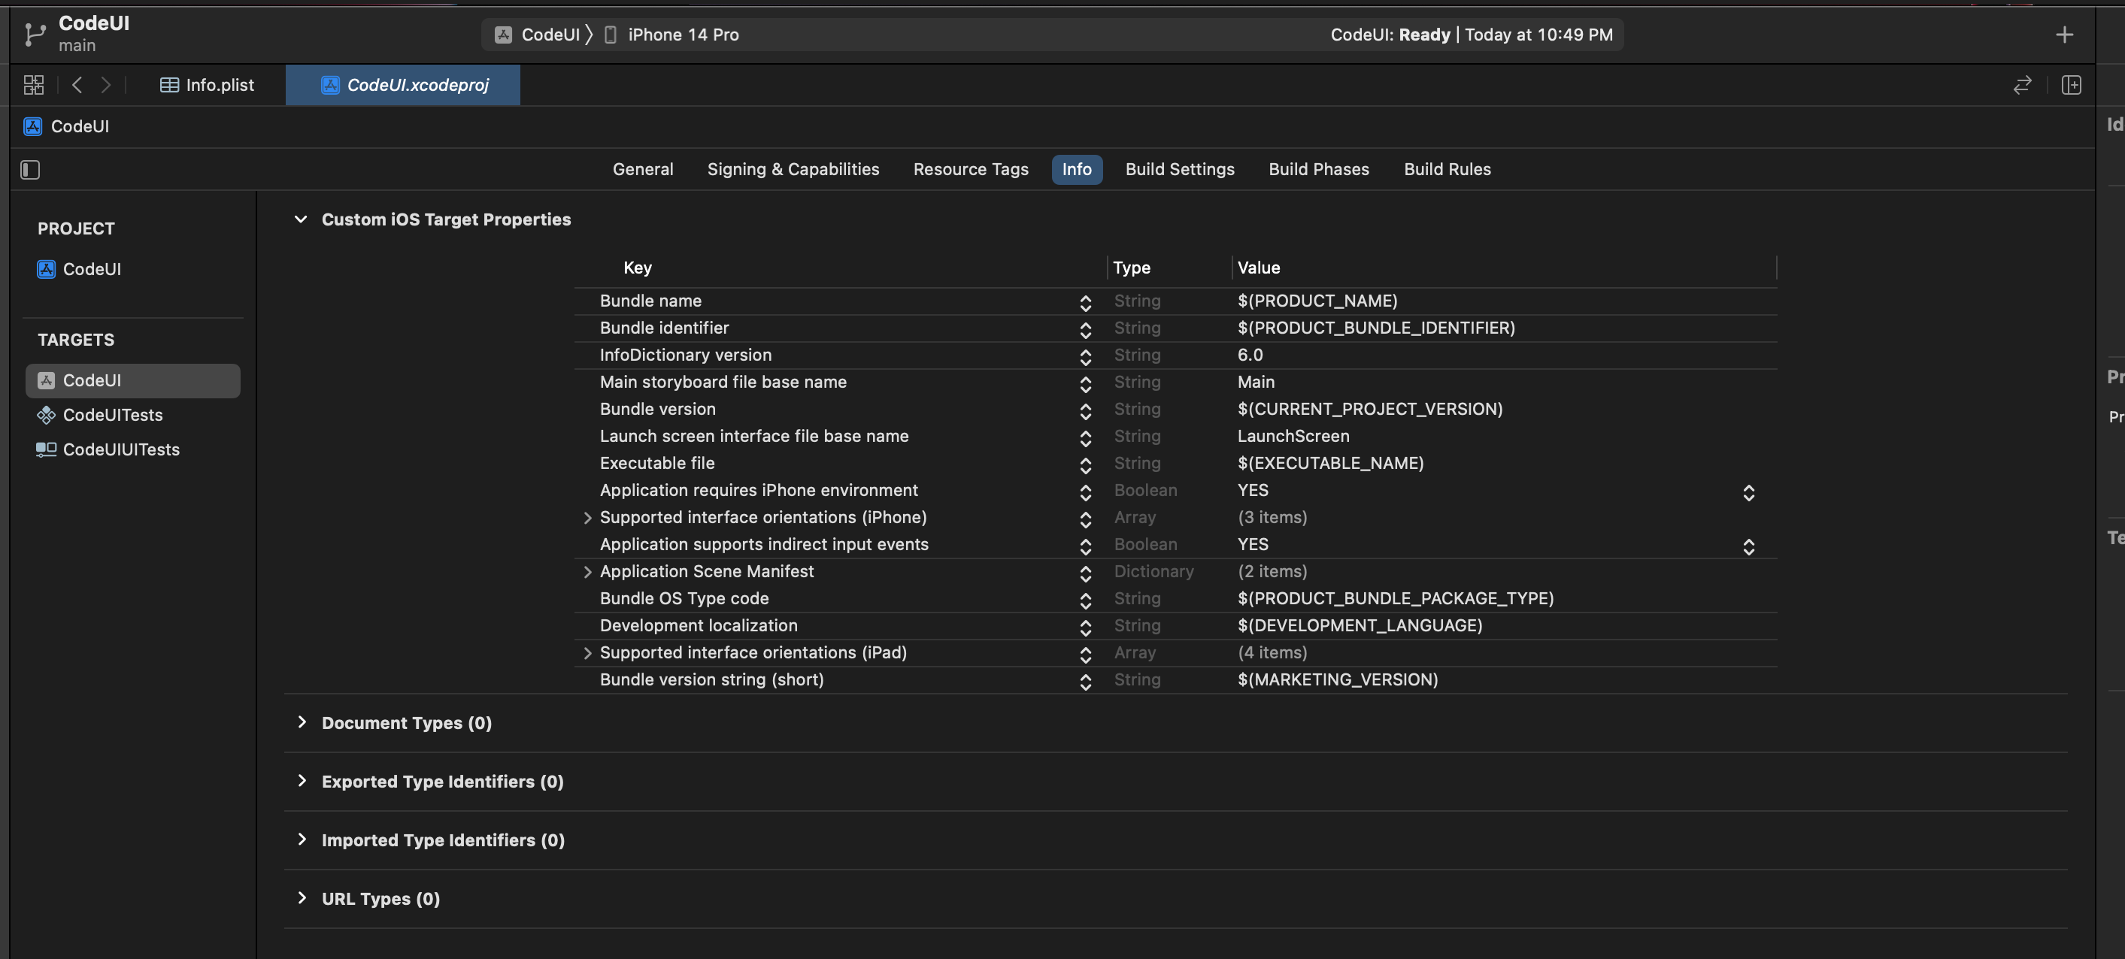Expand Supported interface orientations (iPhone)
Screen dimensions: 2125x959
[587, 518]
